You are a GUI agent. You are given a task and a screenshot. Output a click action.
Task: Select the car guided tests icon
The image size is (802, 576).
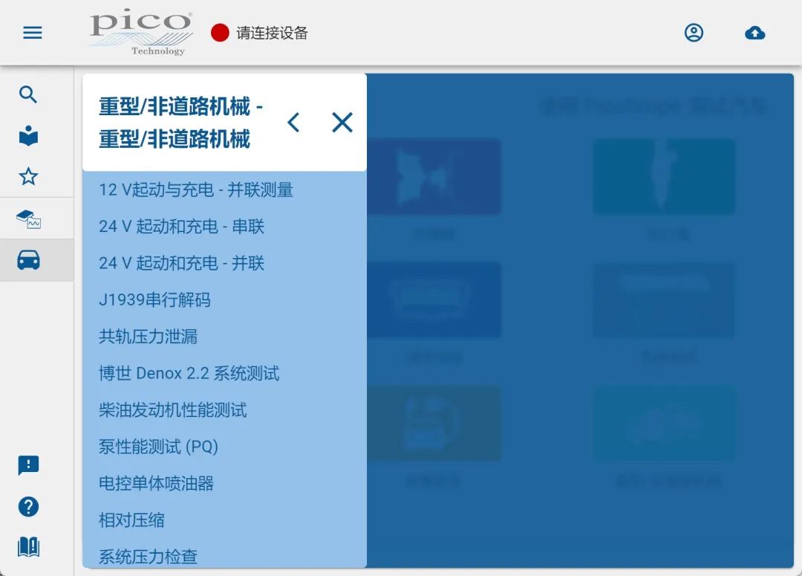(x=29, y=260)
